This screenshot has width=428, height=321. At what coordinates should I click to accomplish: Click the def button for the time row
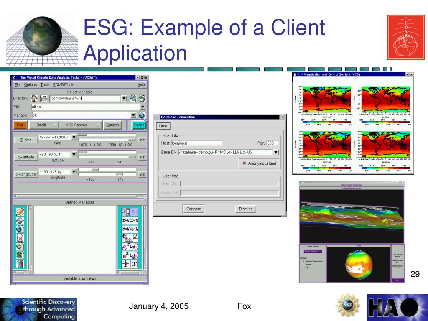click(143, 140)
